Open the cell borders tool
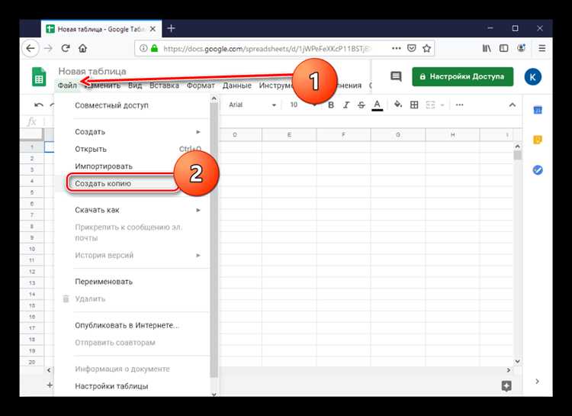The image size is (572, 416). coord(414,105)
